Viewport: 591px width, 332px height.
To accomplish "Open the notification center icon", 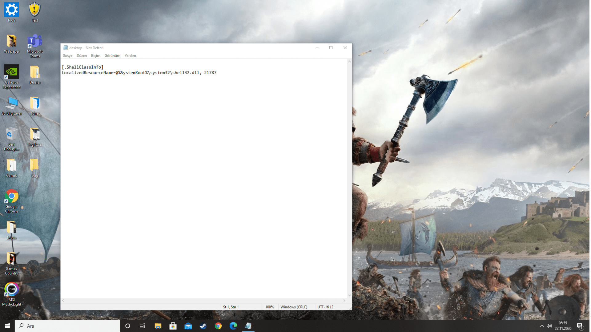I will pyautogui.click(x=580, y=326).
